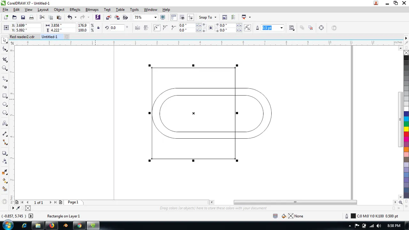Open the Search content icon
Image resolution: width=409 pixels, height=230 pixels.
point(98,17)
